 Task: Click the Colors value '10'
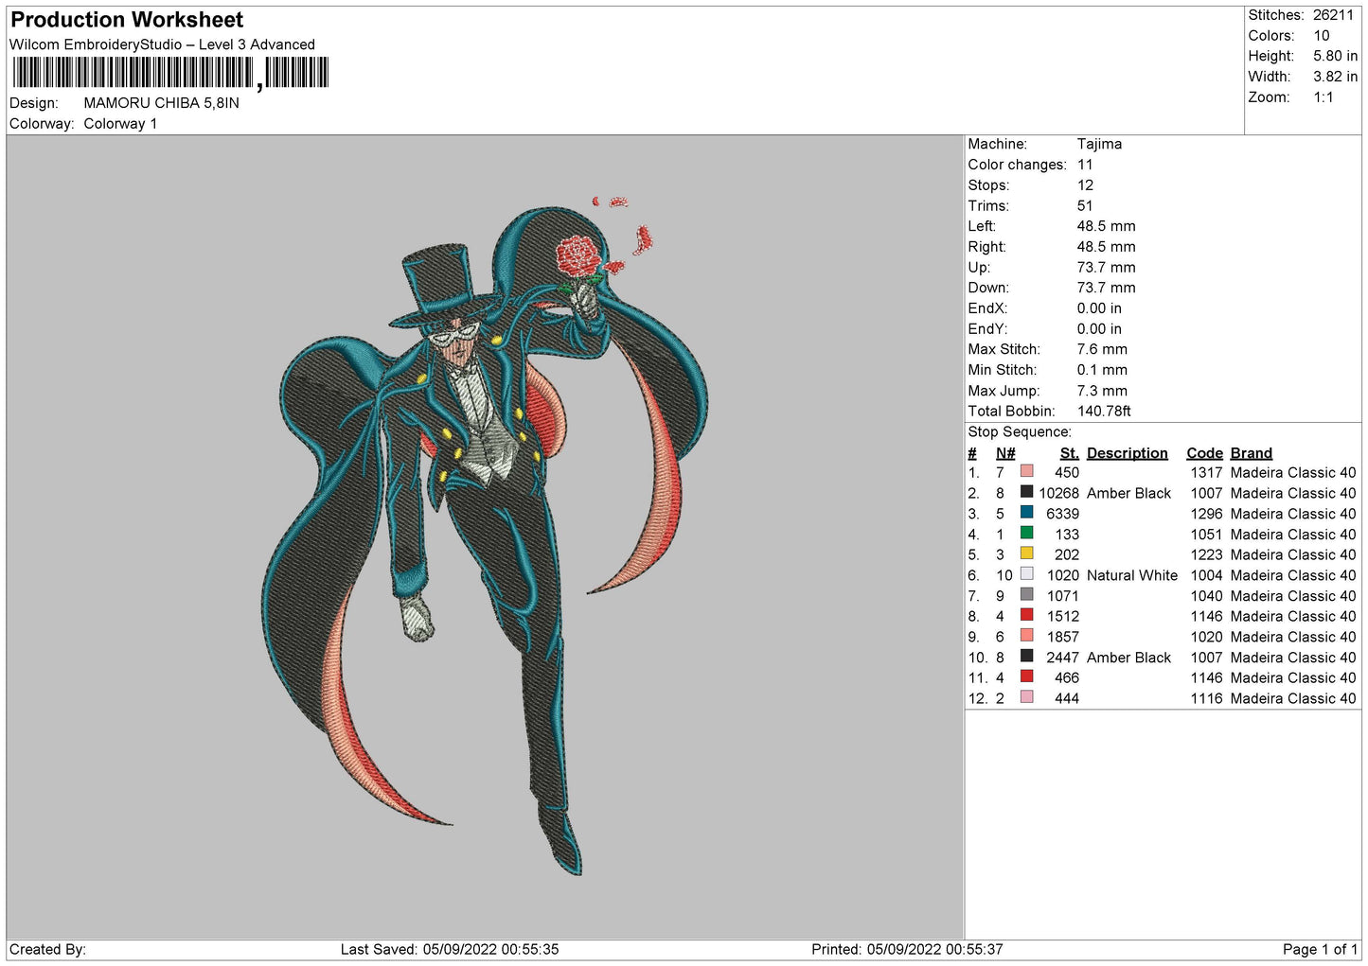(x=1322, y=36)
